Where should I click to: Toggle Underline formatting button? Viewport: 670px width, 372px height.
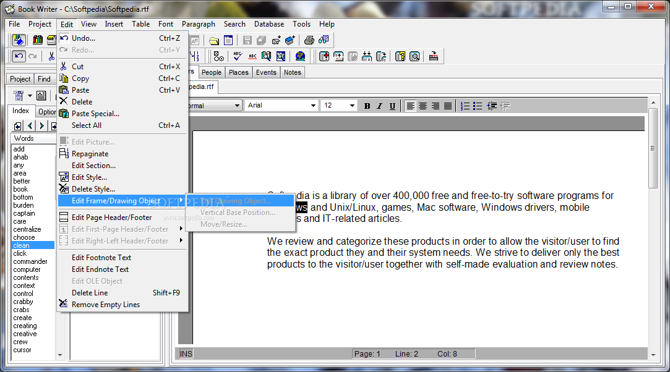[392, 106]
